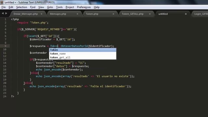The height and width of the screenshot is (117, 208).
Task: Click ObtenerDatosPorId method on line 9
Action: pyautogui.click(x=74, y=46)
